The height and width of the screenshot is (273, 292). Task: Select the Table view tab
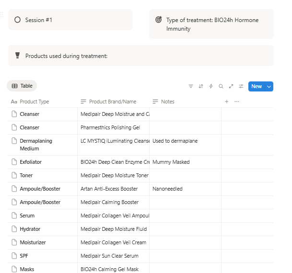22,86
